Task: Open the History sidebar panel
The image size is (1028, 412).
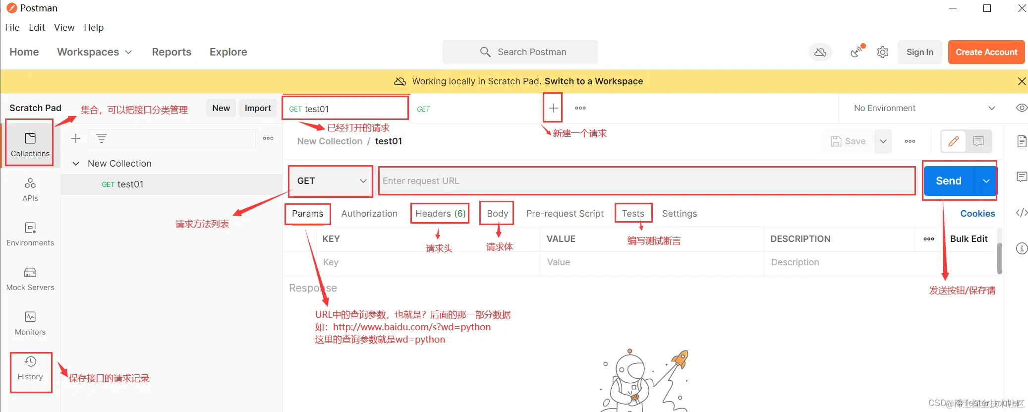Action: point(30,368)
